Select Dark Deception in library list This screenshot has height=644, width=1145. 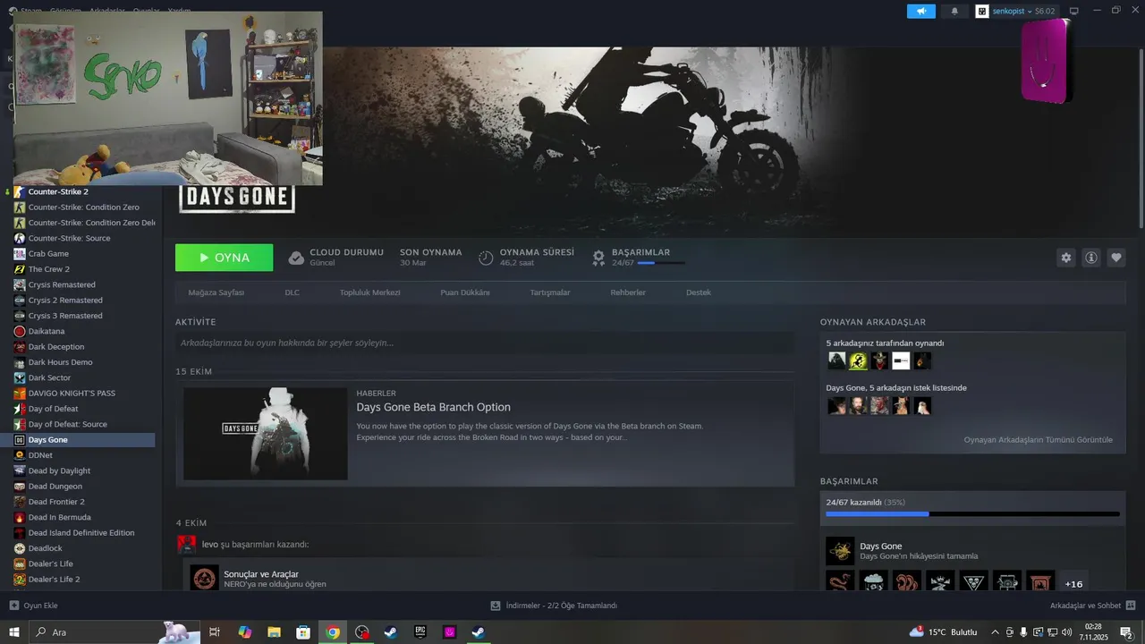55,346
